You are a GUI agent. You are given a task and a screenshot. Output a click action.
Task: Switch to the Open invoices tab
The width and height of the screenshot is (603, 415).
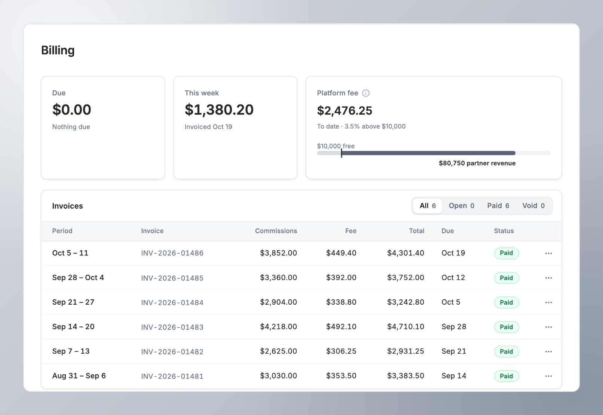(x=462, y=206)
